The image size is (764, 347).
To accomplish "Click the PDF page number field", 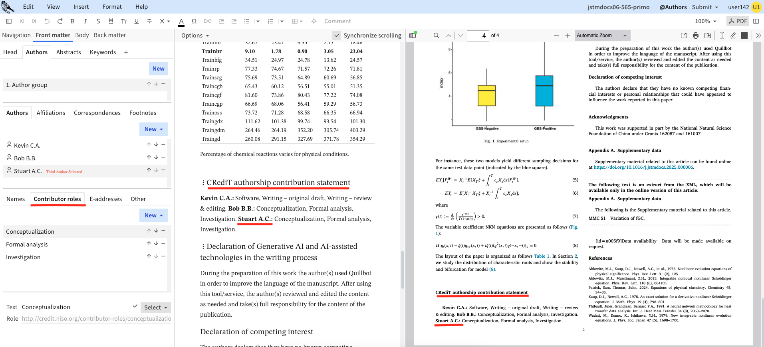I will (478, 35).
